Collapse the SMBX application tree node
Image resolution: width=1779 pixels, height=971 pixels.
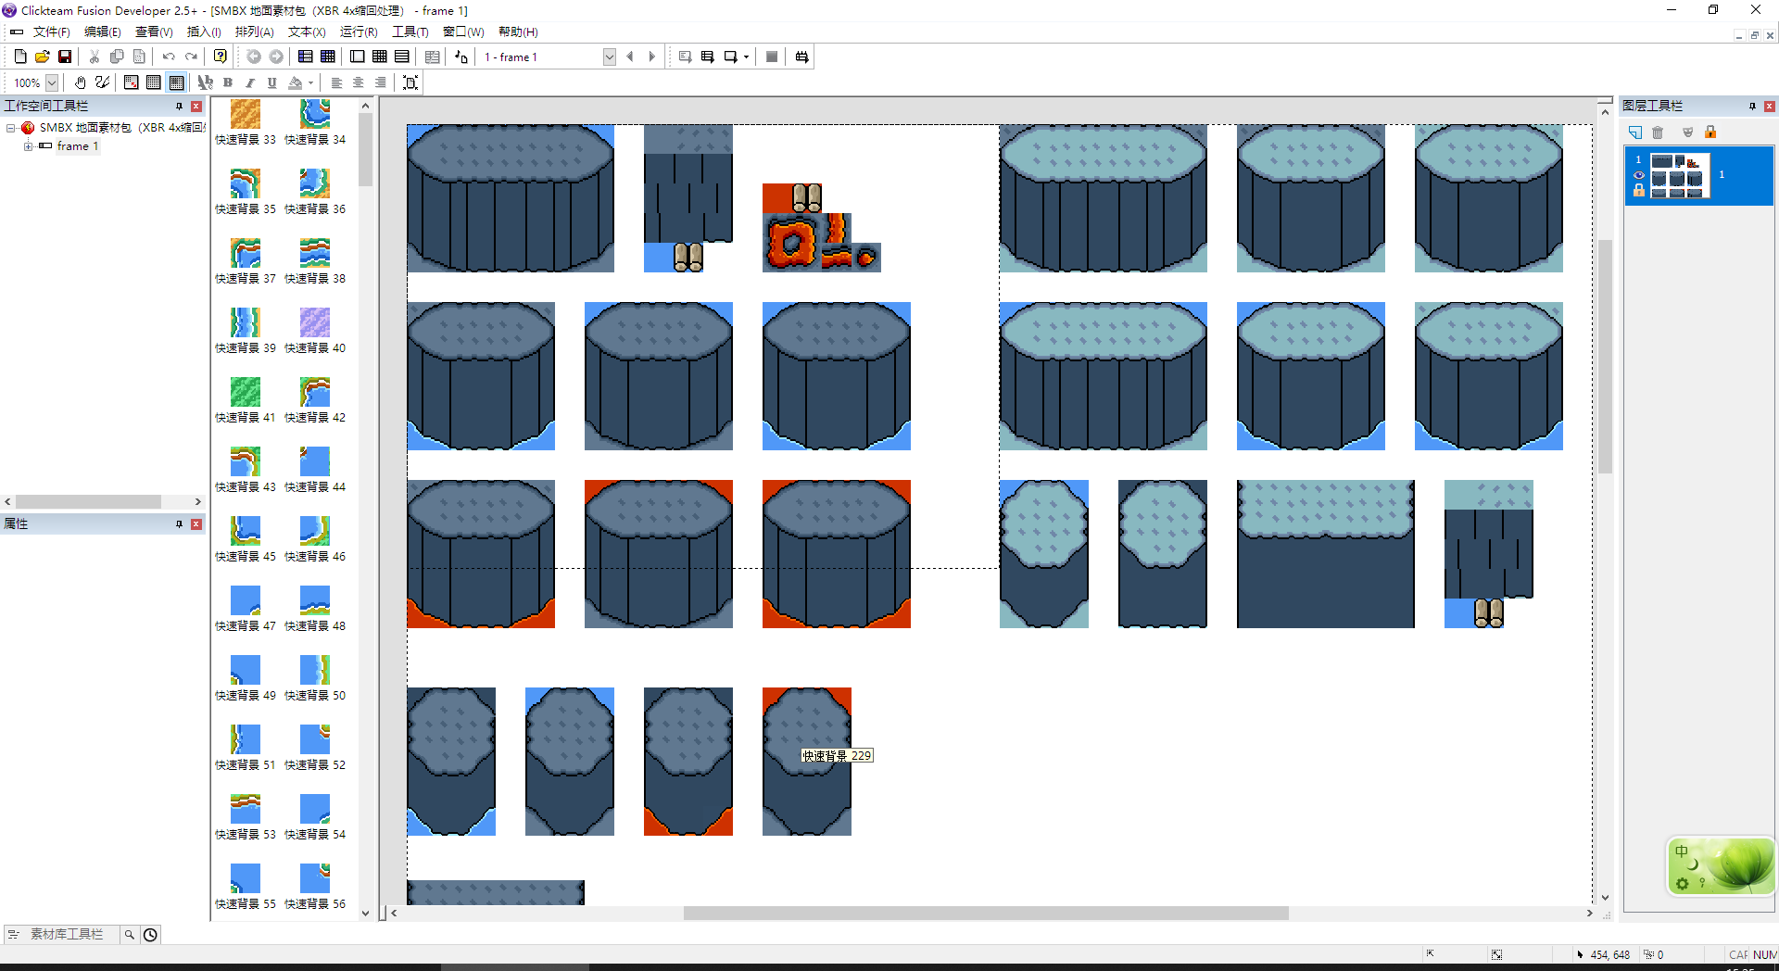[x=11, y=128]
